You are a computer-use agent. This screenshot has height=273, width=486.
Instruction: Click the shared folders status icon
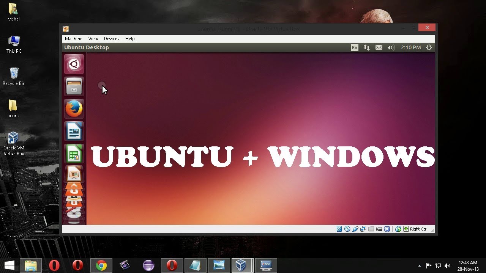371,229
